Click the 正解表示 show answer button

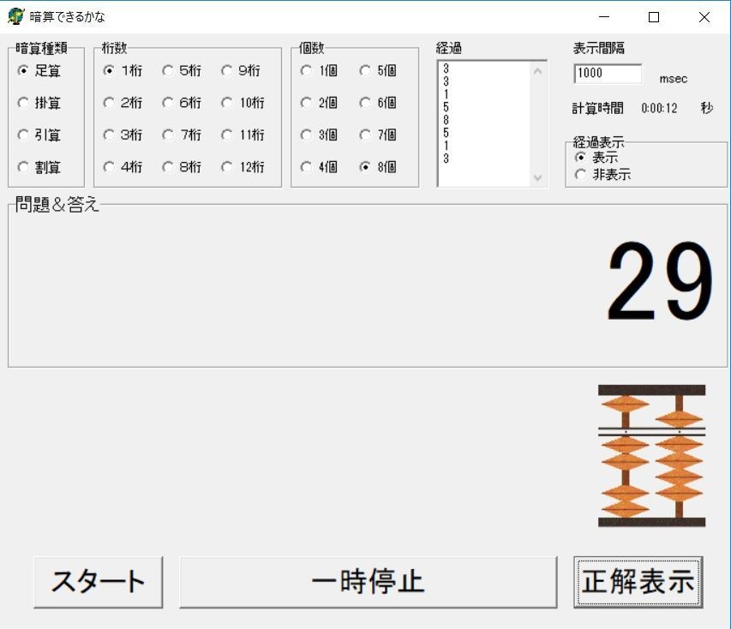[x=638, y=582]
